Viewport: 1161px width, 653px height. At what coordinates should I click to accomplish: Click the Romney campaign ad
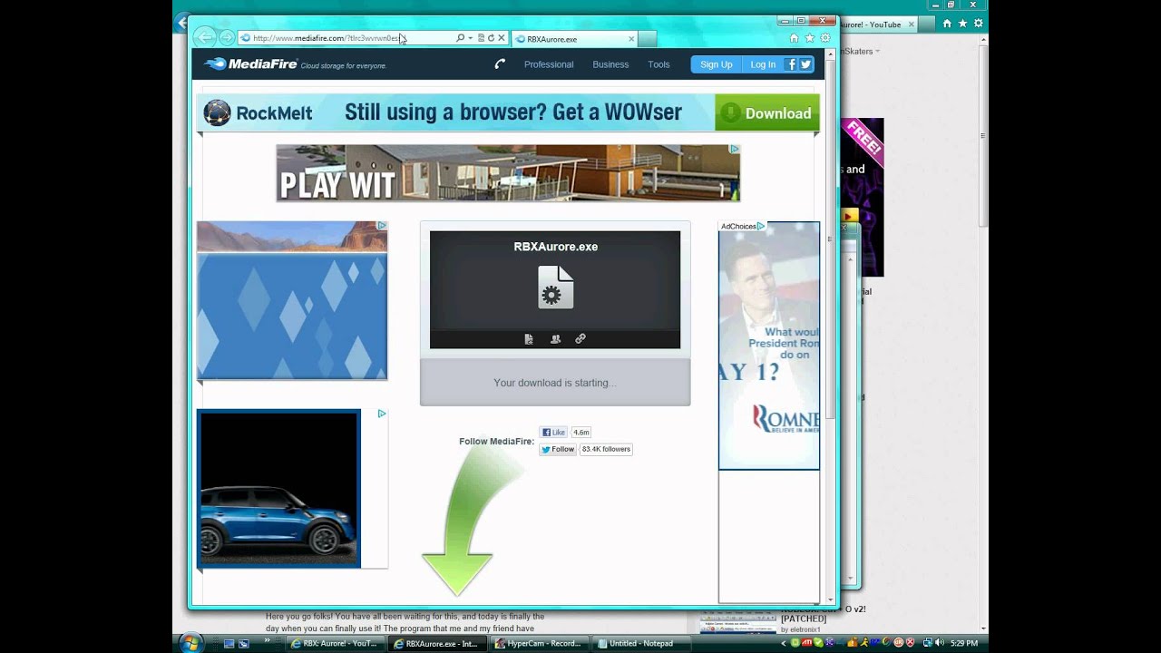click(x=769, y=346)
